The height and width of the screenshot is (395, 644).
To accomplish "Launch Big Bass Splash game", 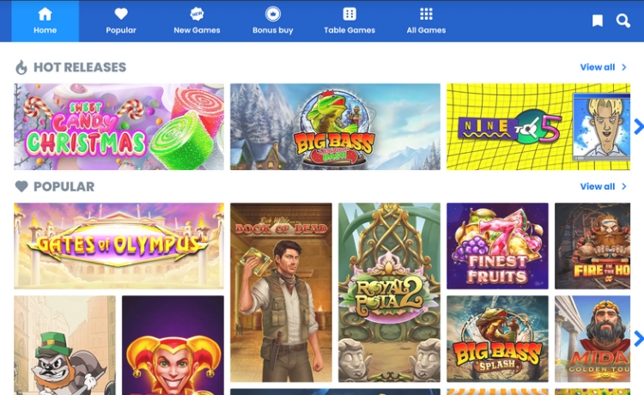I will click(497, 338).
